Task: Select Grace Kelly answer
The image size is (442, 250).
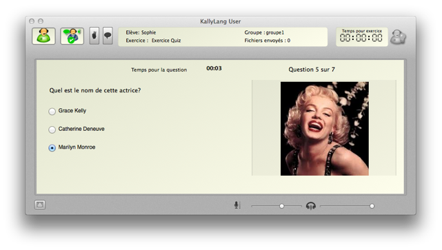Action: pos(52,111)
